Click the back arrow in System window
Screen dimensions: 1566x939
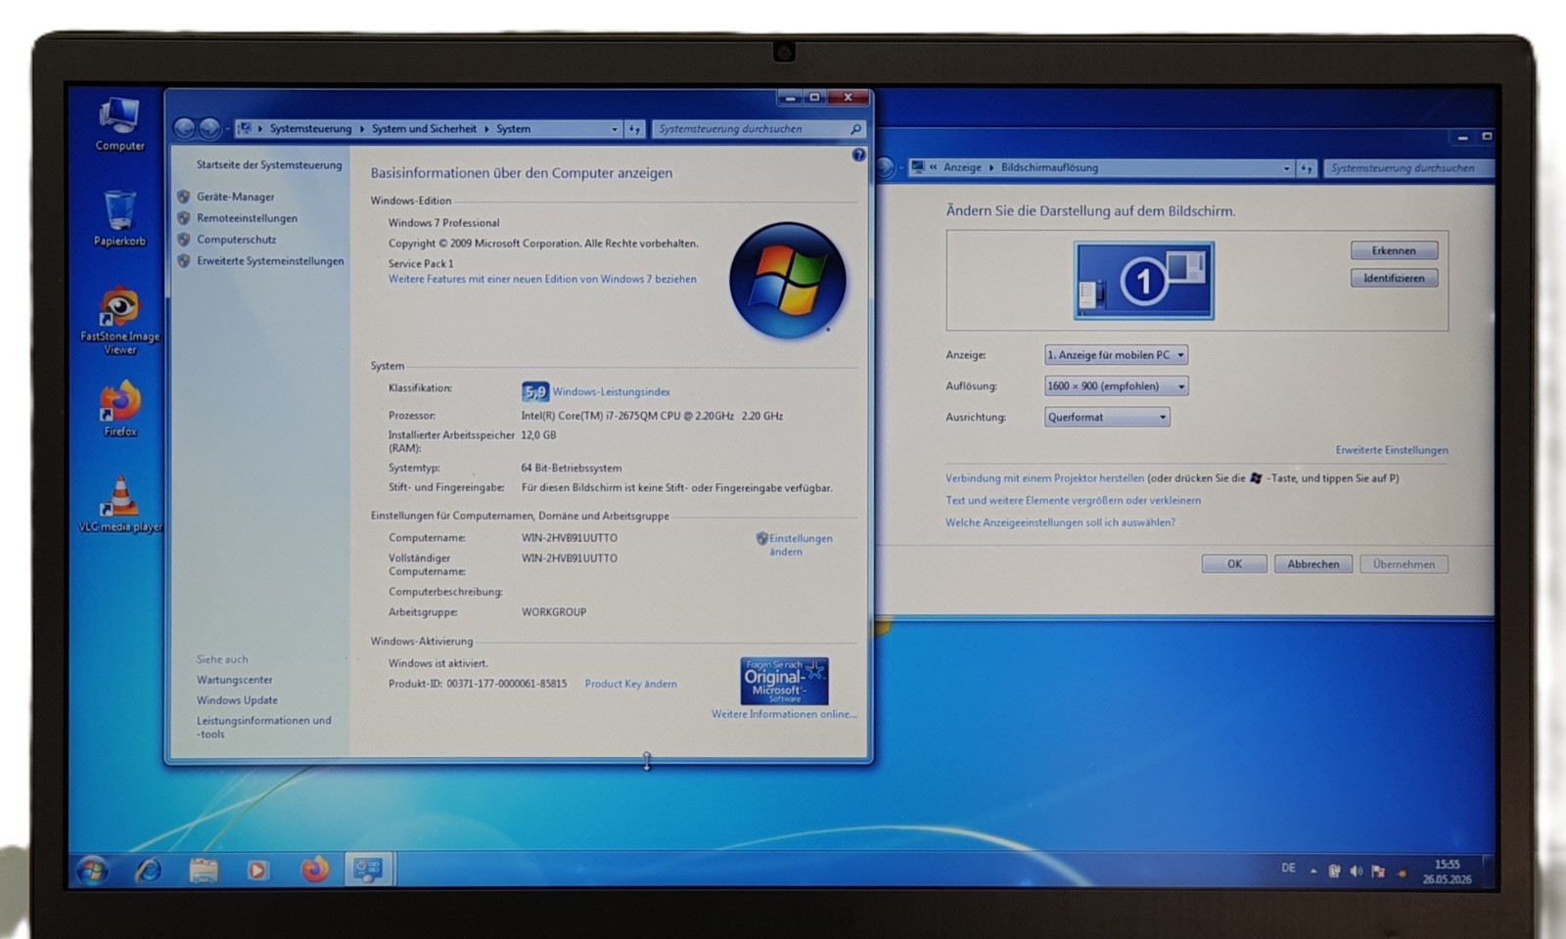[184, 128]
